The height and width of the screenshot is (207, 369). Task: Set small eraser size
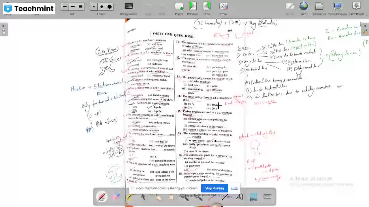(94, 7)
